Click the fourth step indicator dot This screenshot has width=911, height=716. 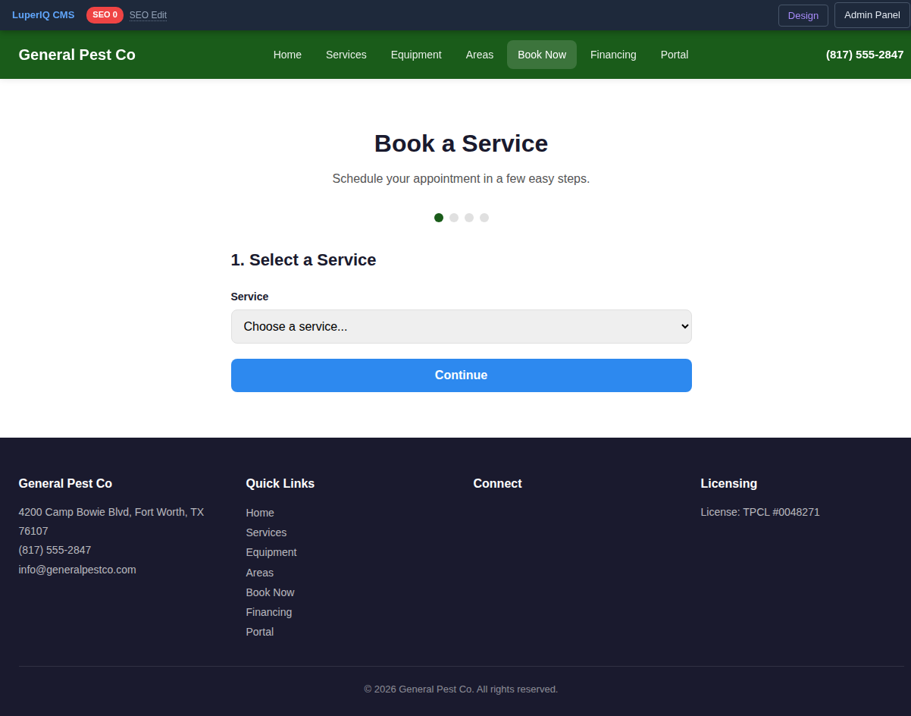tap(484, 218)
